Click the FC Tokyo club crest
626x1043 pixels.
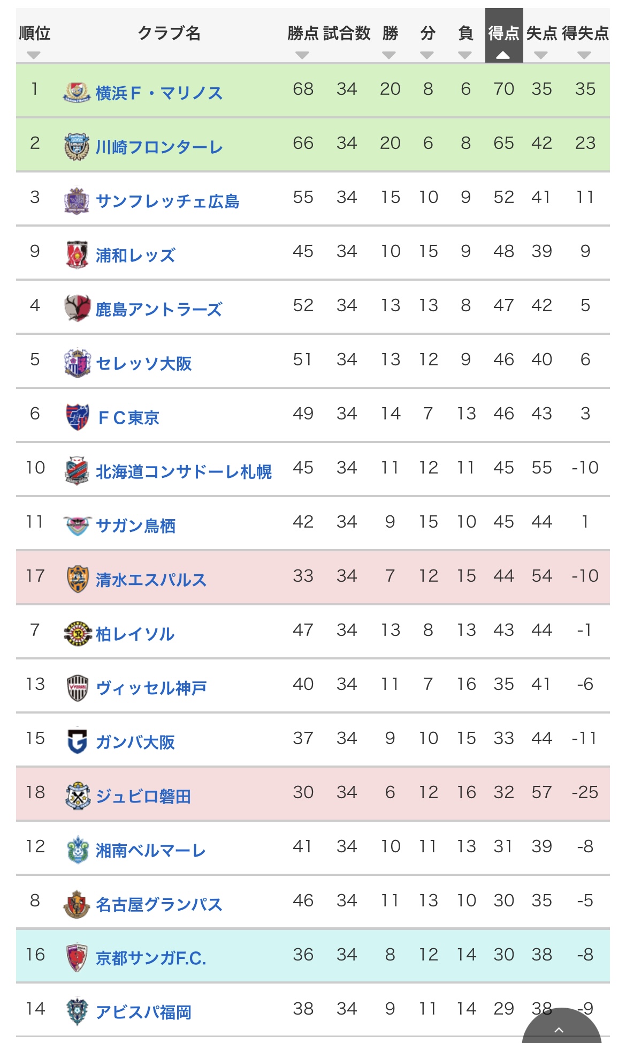77,417
